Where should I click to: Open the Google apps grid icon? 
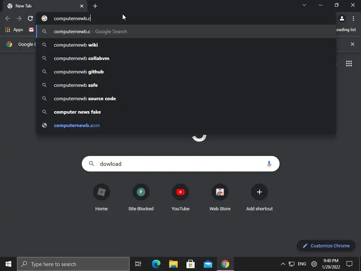coord(349,64)
